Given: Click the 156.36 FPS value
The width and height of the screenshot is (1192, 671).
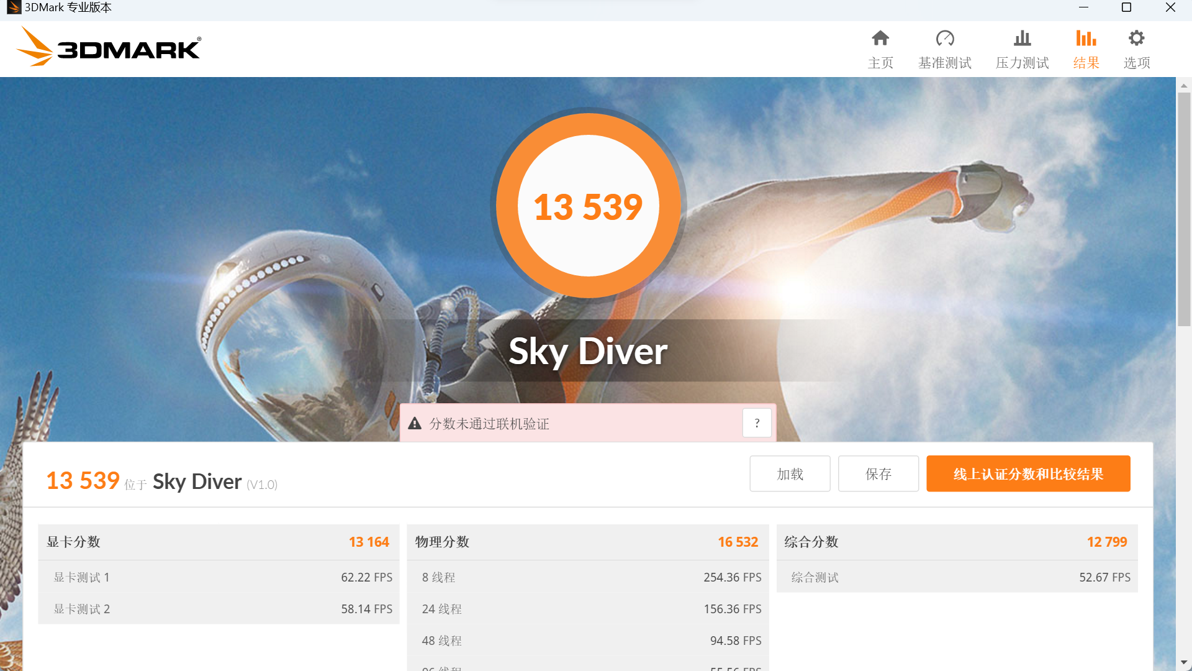Looking at the screenshot, I should coord(733,609).
